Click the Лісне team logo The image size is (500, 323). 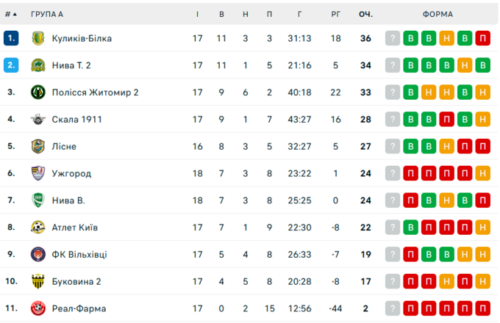38,146
